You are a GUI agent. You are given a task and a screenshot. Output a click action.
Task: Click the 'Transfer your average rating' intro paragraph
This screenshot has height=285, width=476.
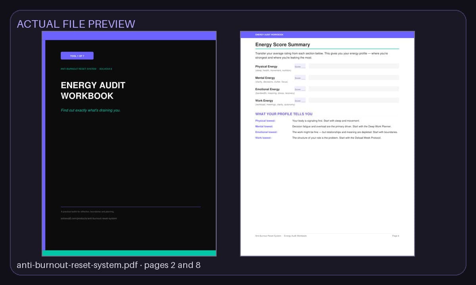tap(321, 55)
